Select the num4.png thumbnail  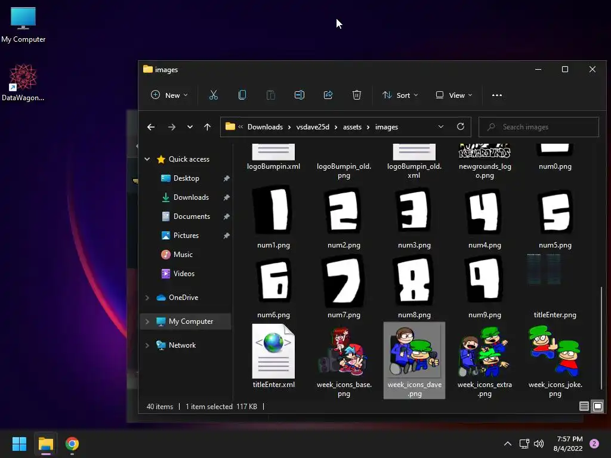click(485, 211)
